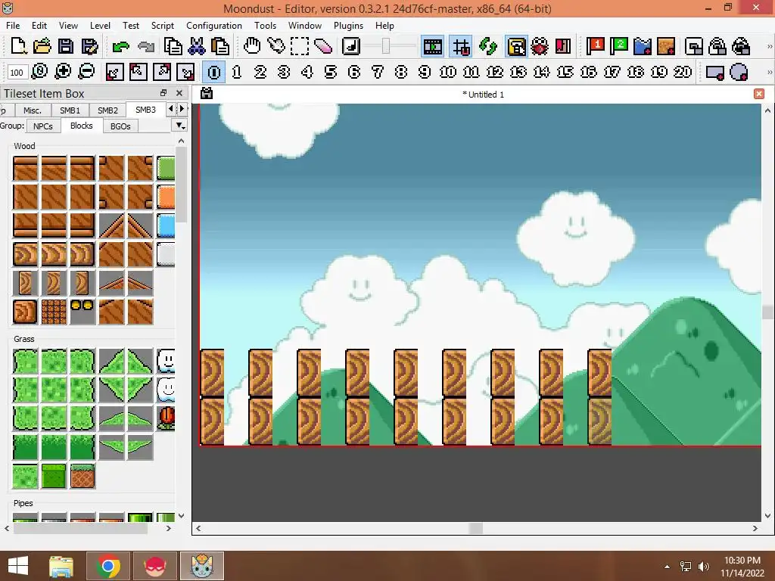Copy the selected items
The image size is (775, 581).
(x=173, y=46)
